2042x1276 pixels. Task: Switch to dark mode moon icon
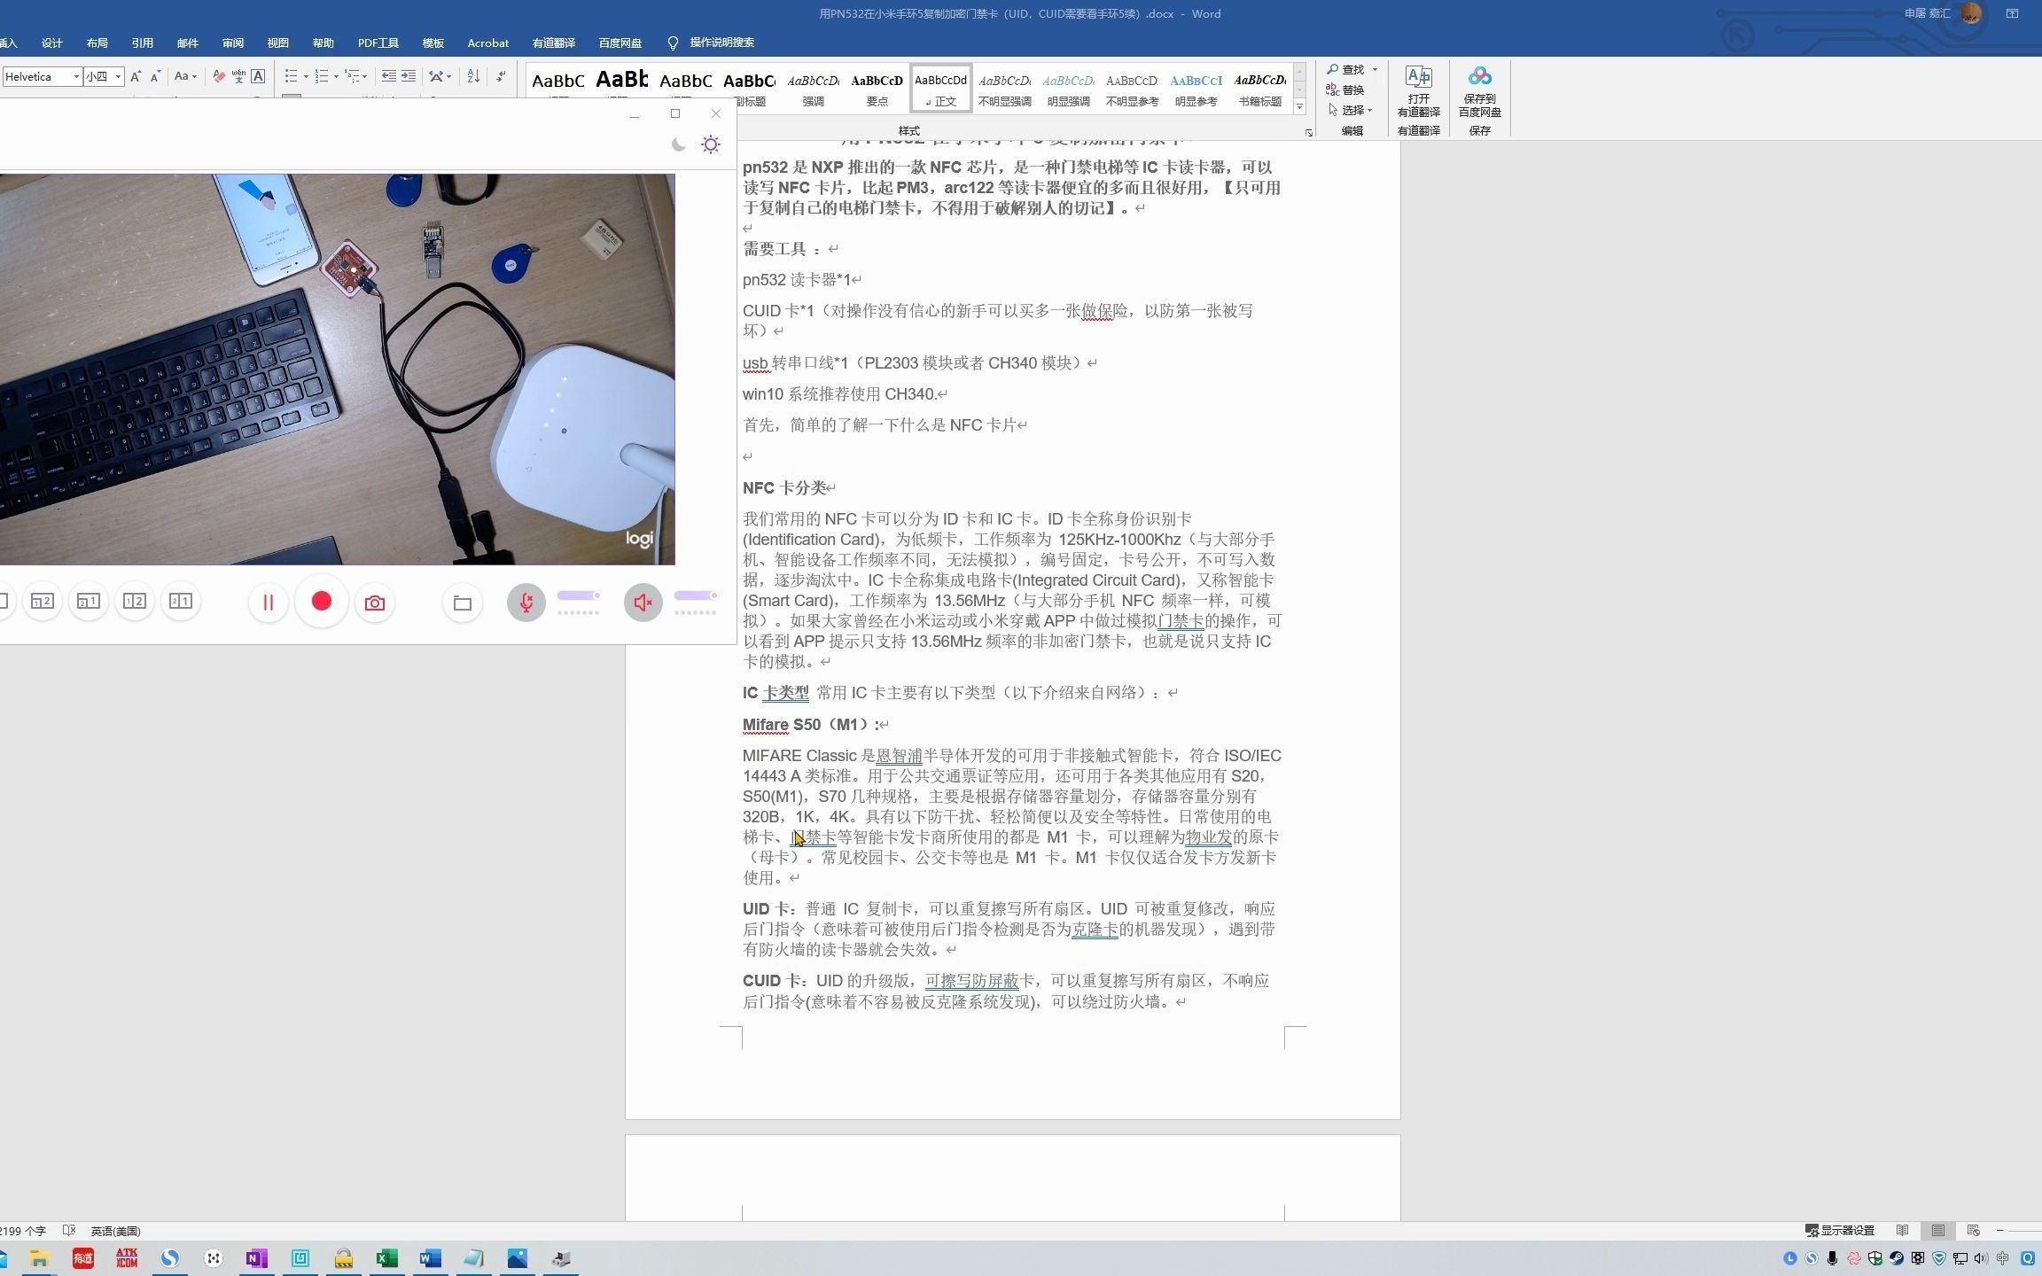(679, 144)
